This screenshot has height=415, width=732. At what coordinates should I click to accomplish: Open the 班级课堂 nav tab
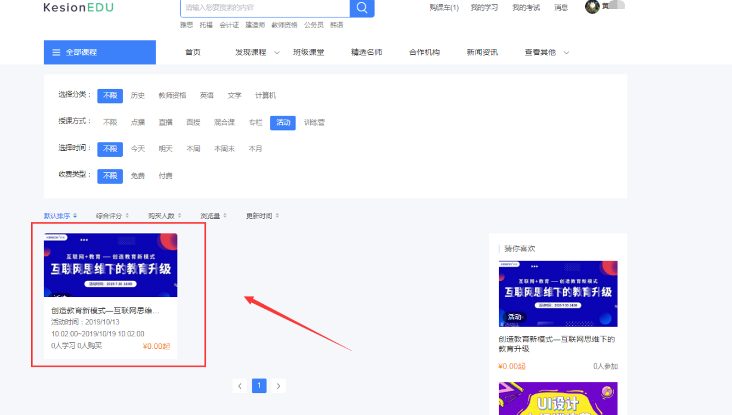[308, 52]
